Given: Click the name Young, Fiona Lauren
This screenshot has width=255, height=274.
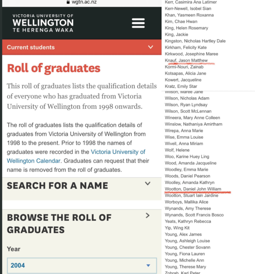Looking at the screenshot, I should tap(185, 254).
